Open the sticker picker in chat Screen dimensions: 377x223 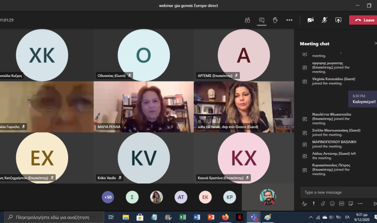point(351,204)
